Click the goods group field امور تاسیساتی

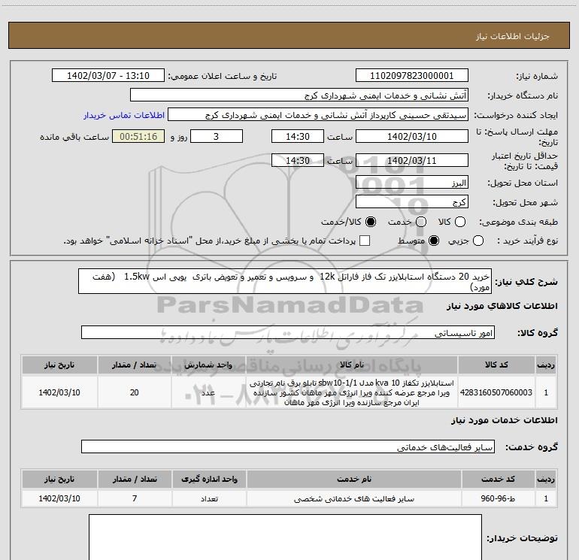point(288,332)
